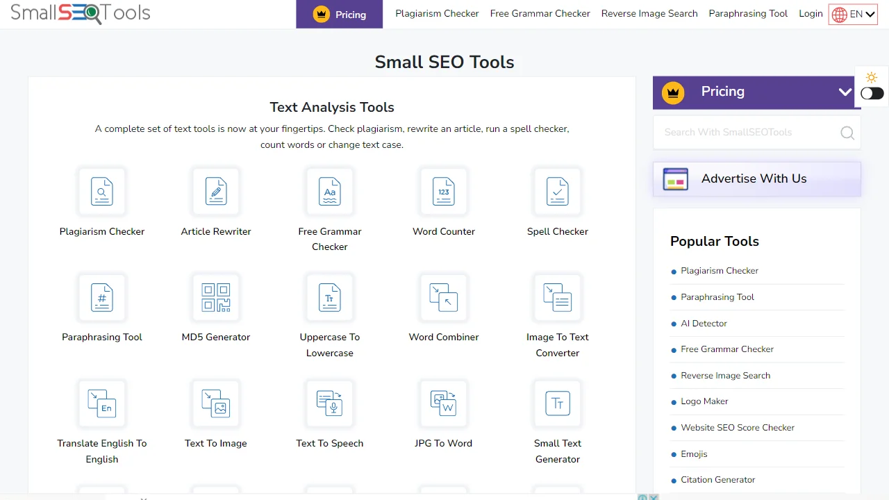Screen dimensions: 889x500
Task: Click the sun icon above toggle
Action: pos(872,77)
